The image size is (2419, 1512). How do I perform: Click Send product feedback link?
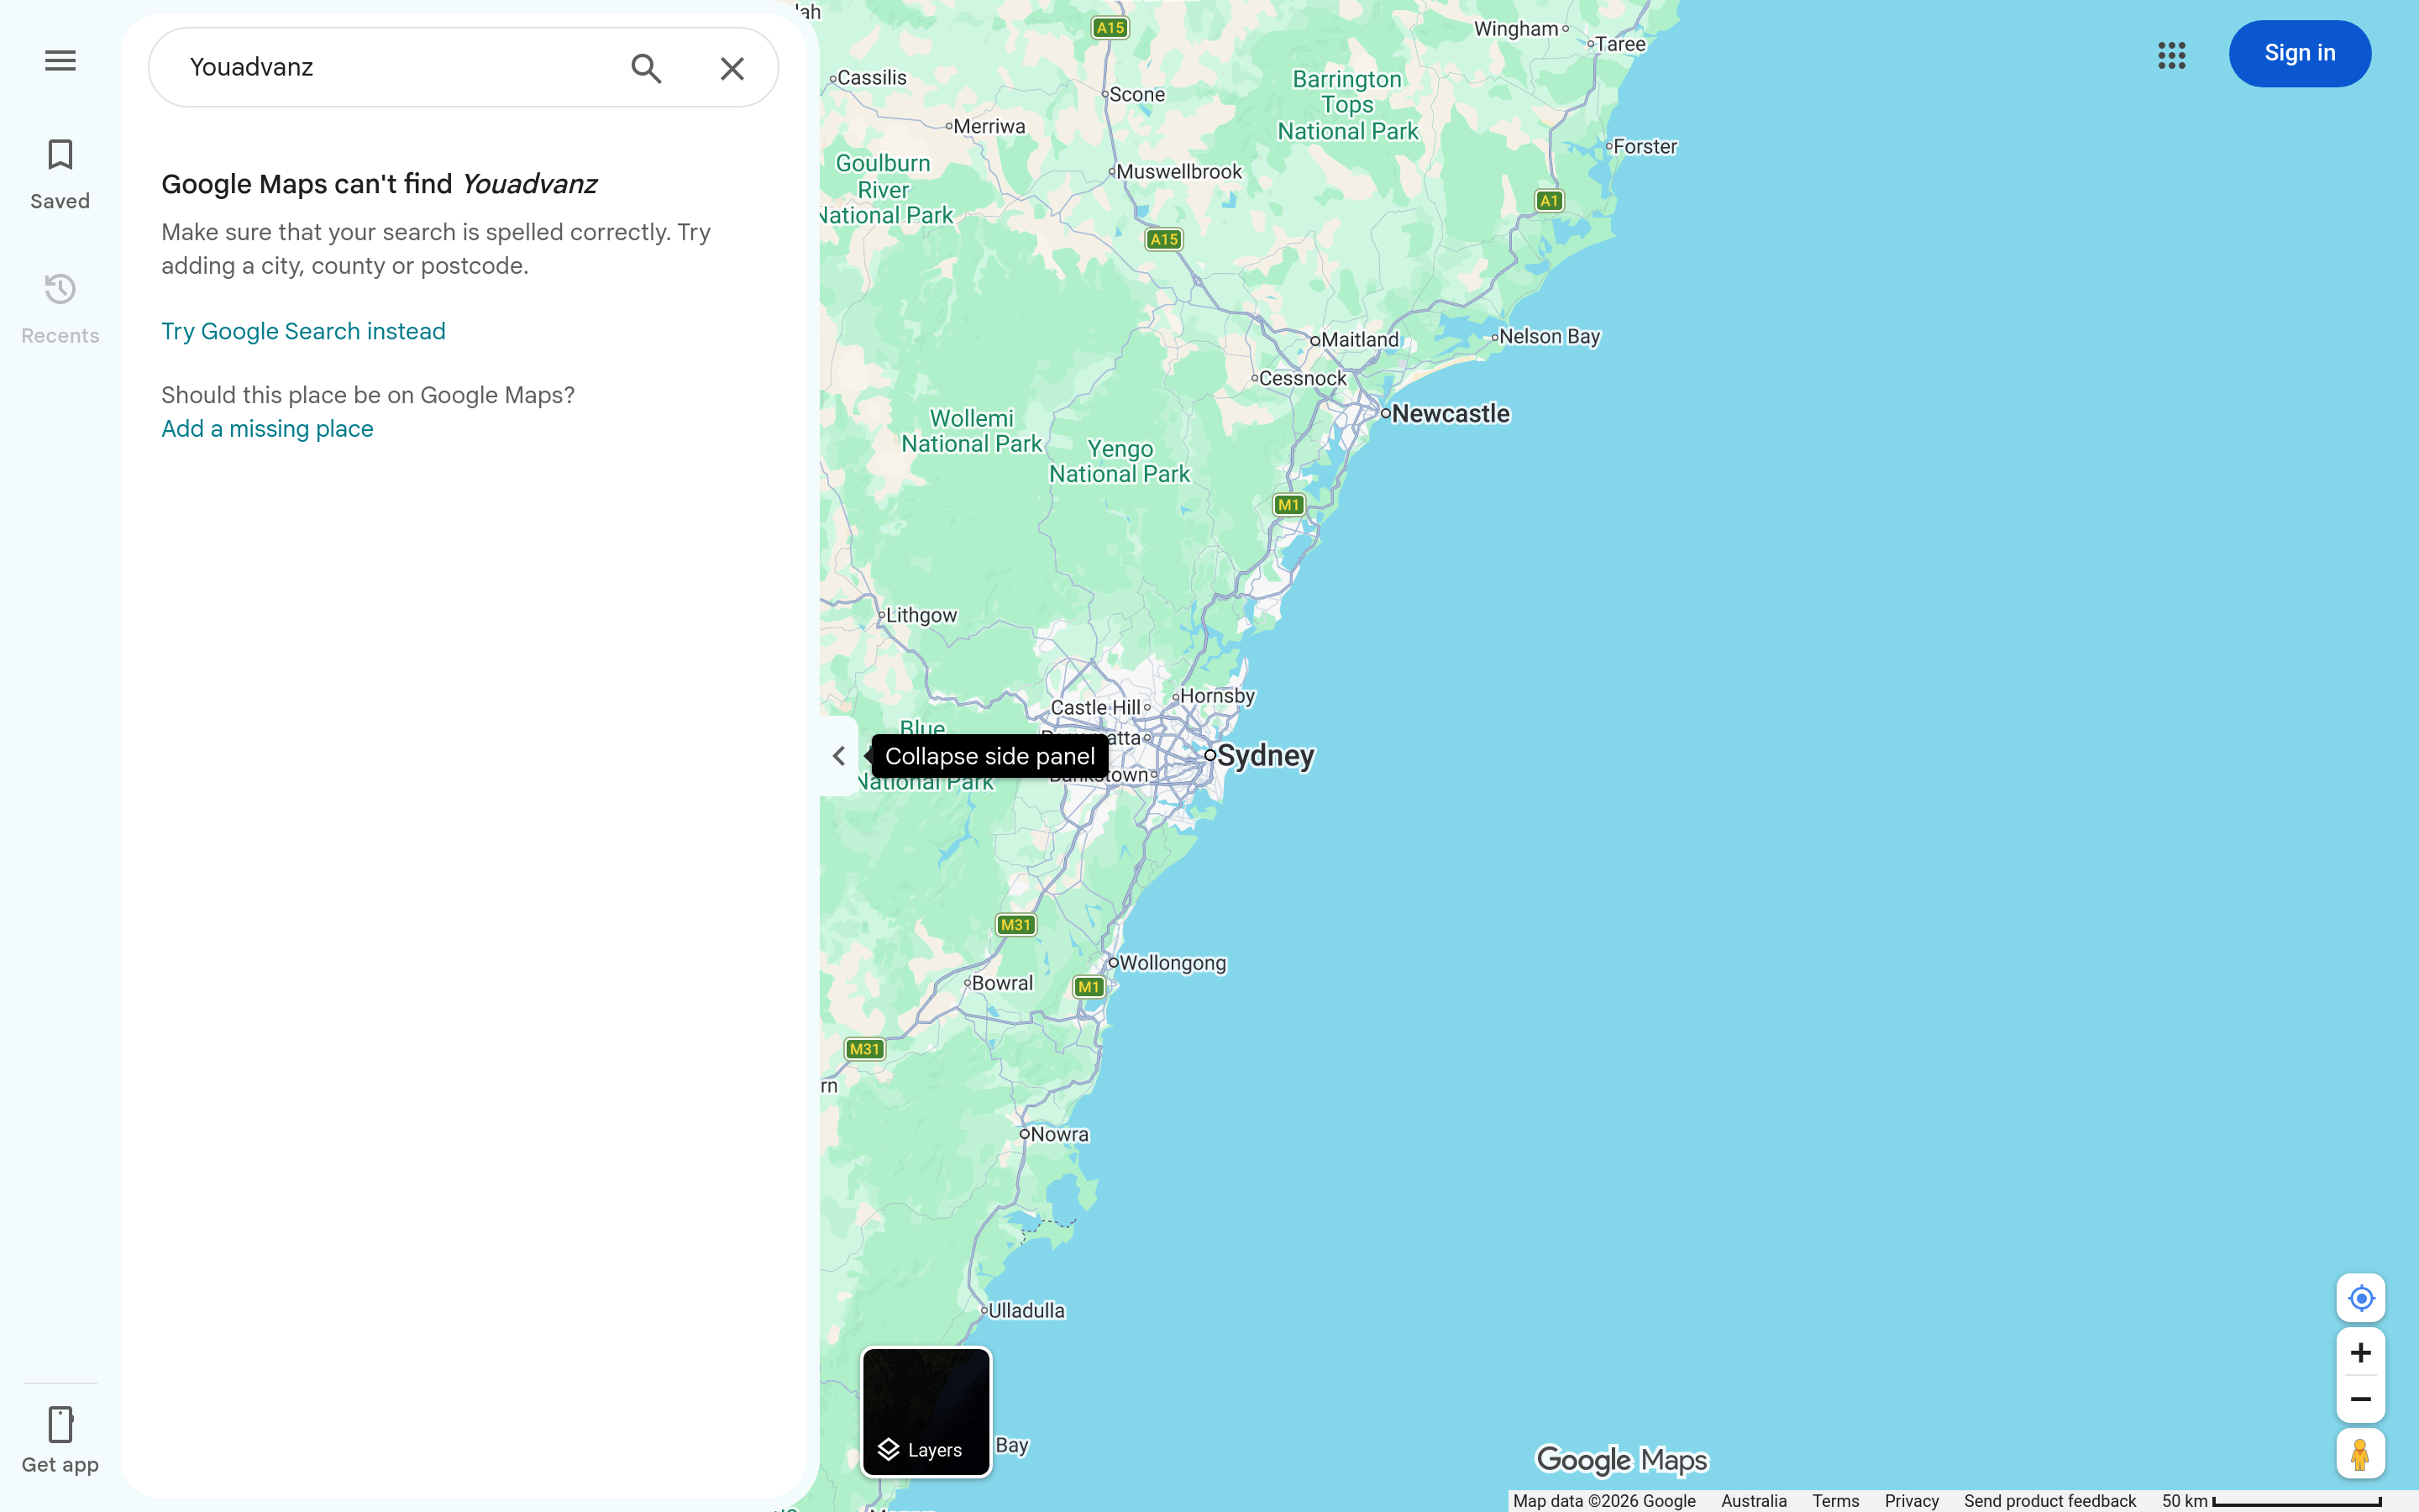coord(2049,1501)
